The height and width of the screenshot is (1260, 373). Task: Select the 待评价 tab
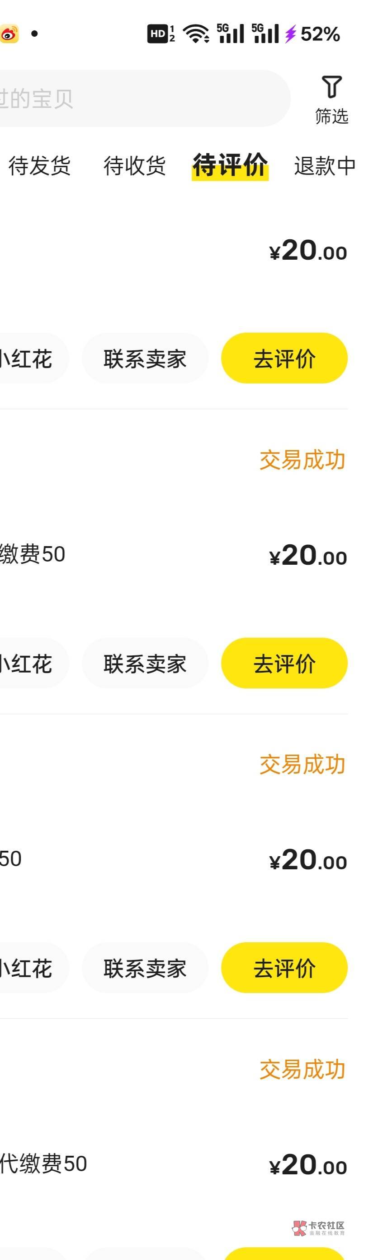coord(230,165)
